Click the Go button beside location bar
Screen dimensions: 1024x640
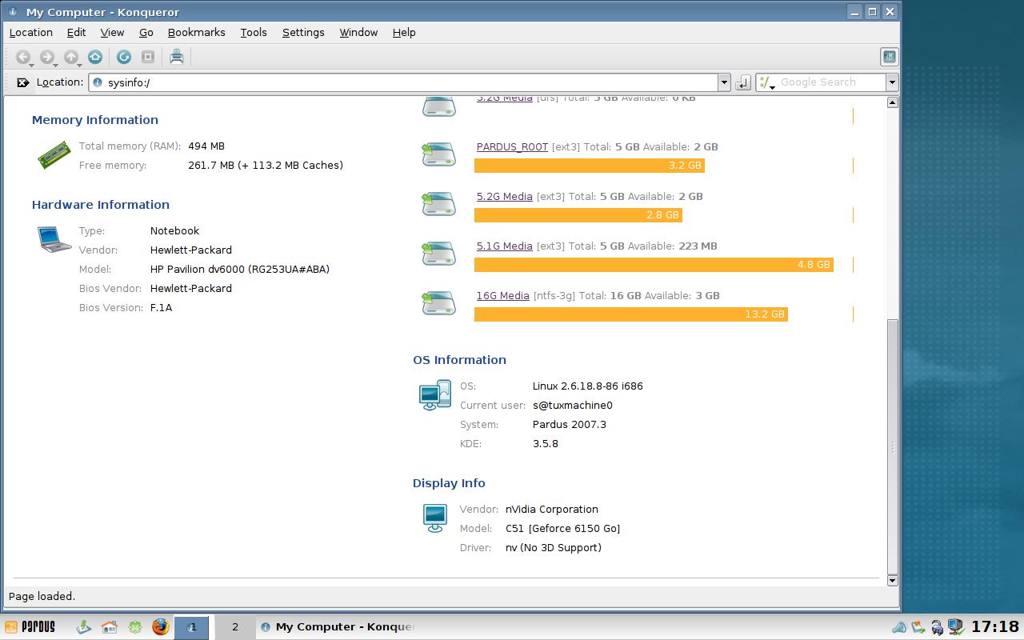click(x=743, y=82)
